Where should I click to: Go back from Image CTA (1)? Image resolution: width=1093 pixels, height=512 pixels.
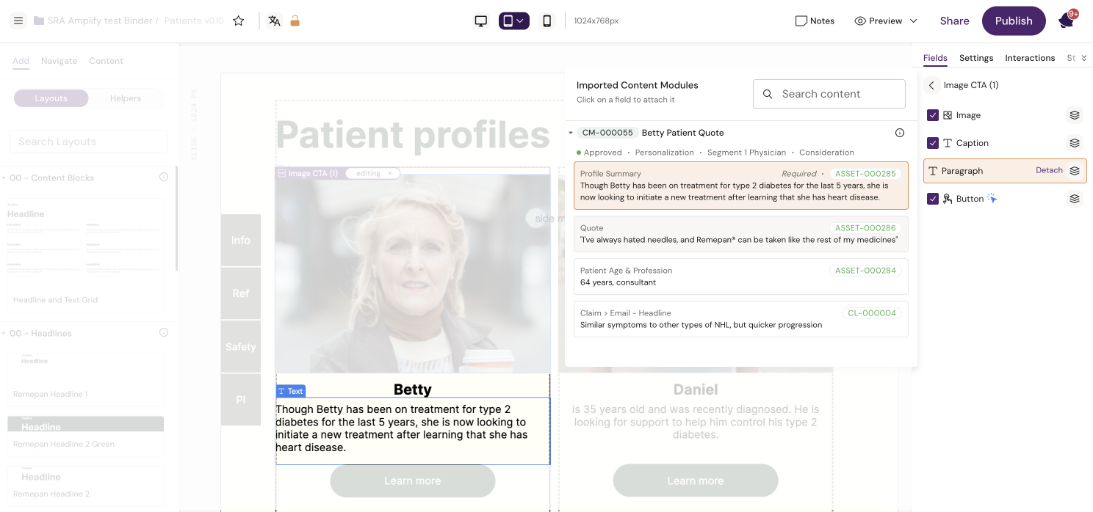pyautogui.click(x=931, y=85)
